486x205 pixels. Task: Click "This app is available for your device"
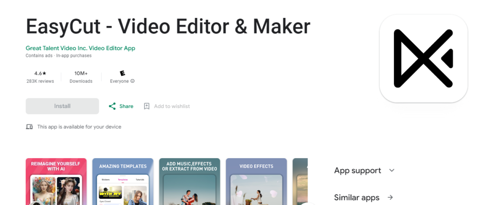pyautogui.click(x=79, y=127)
